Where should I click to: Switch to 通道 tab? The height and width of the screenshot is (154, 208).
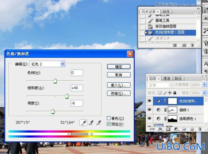click(x=167, y=79)
